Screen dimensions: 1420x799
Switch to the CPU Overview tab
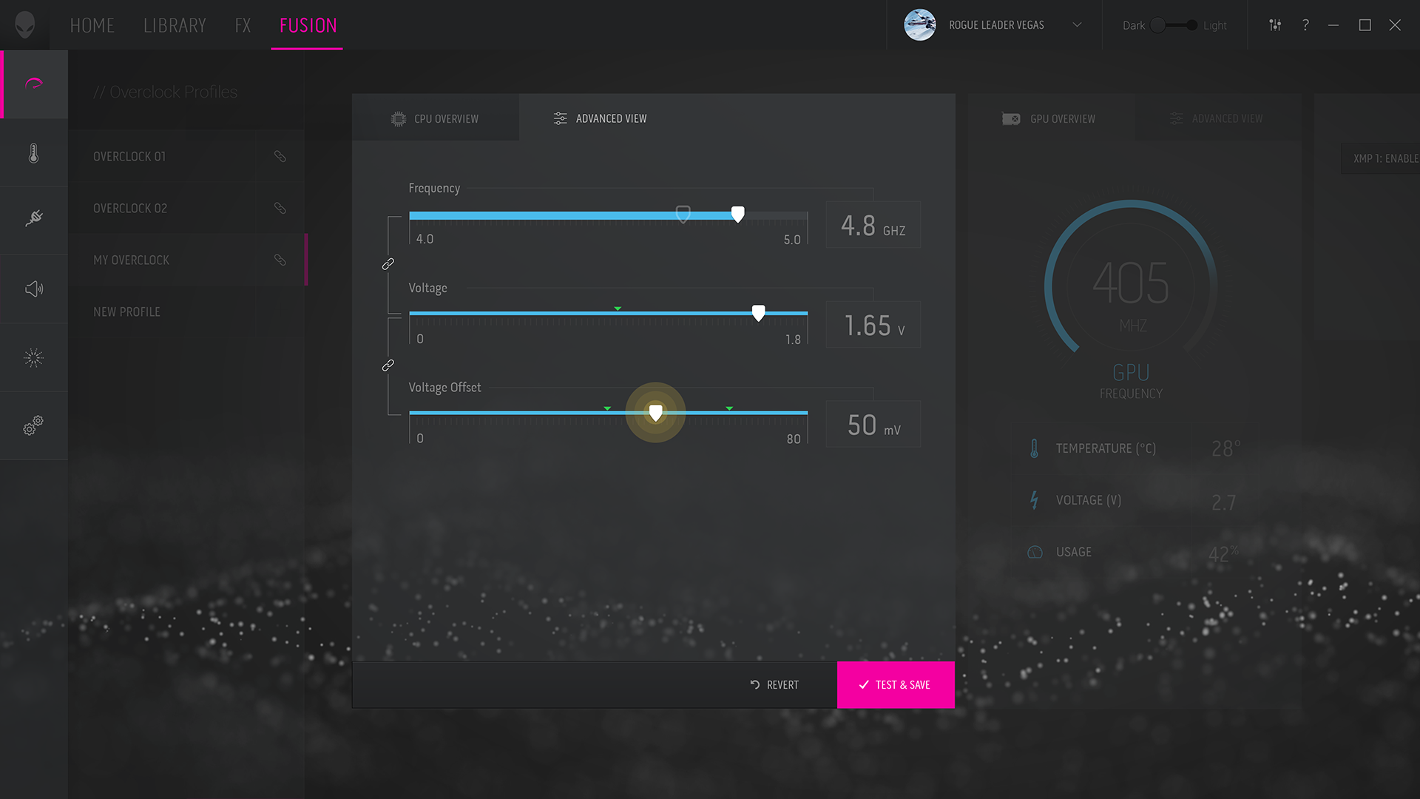(x=436, y=118)
